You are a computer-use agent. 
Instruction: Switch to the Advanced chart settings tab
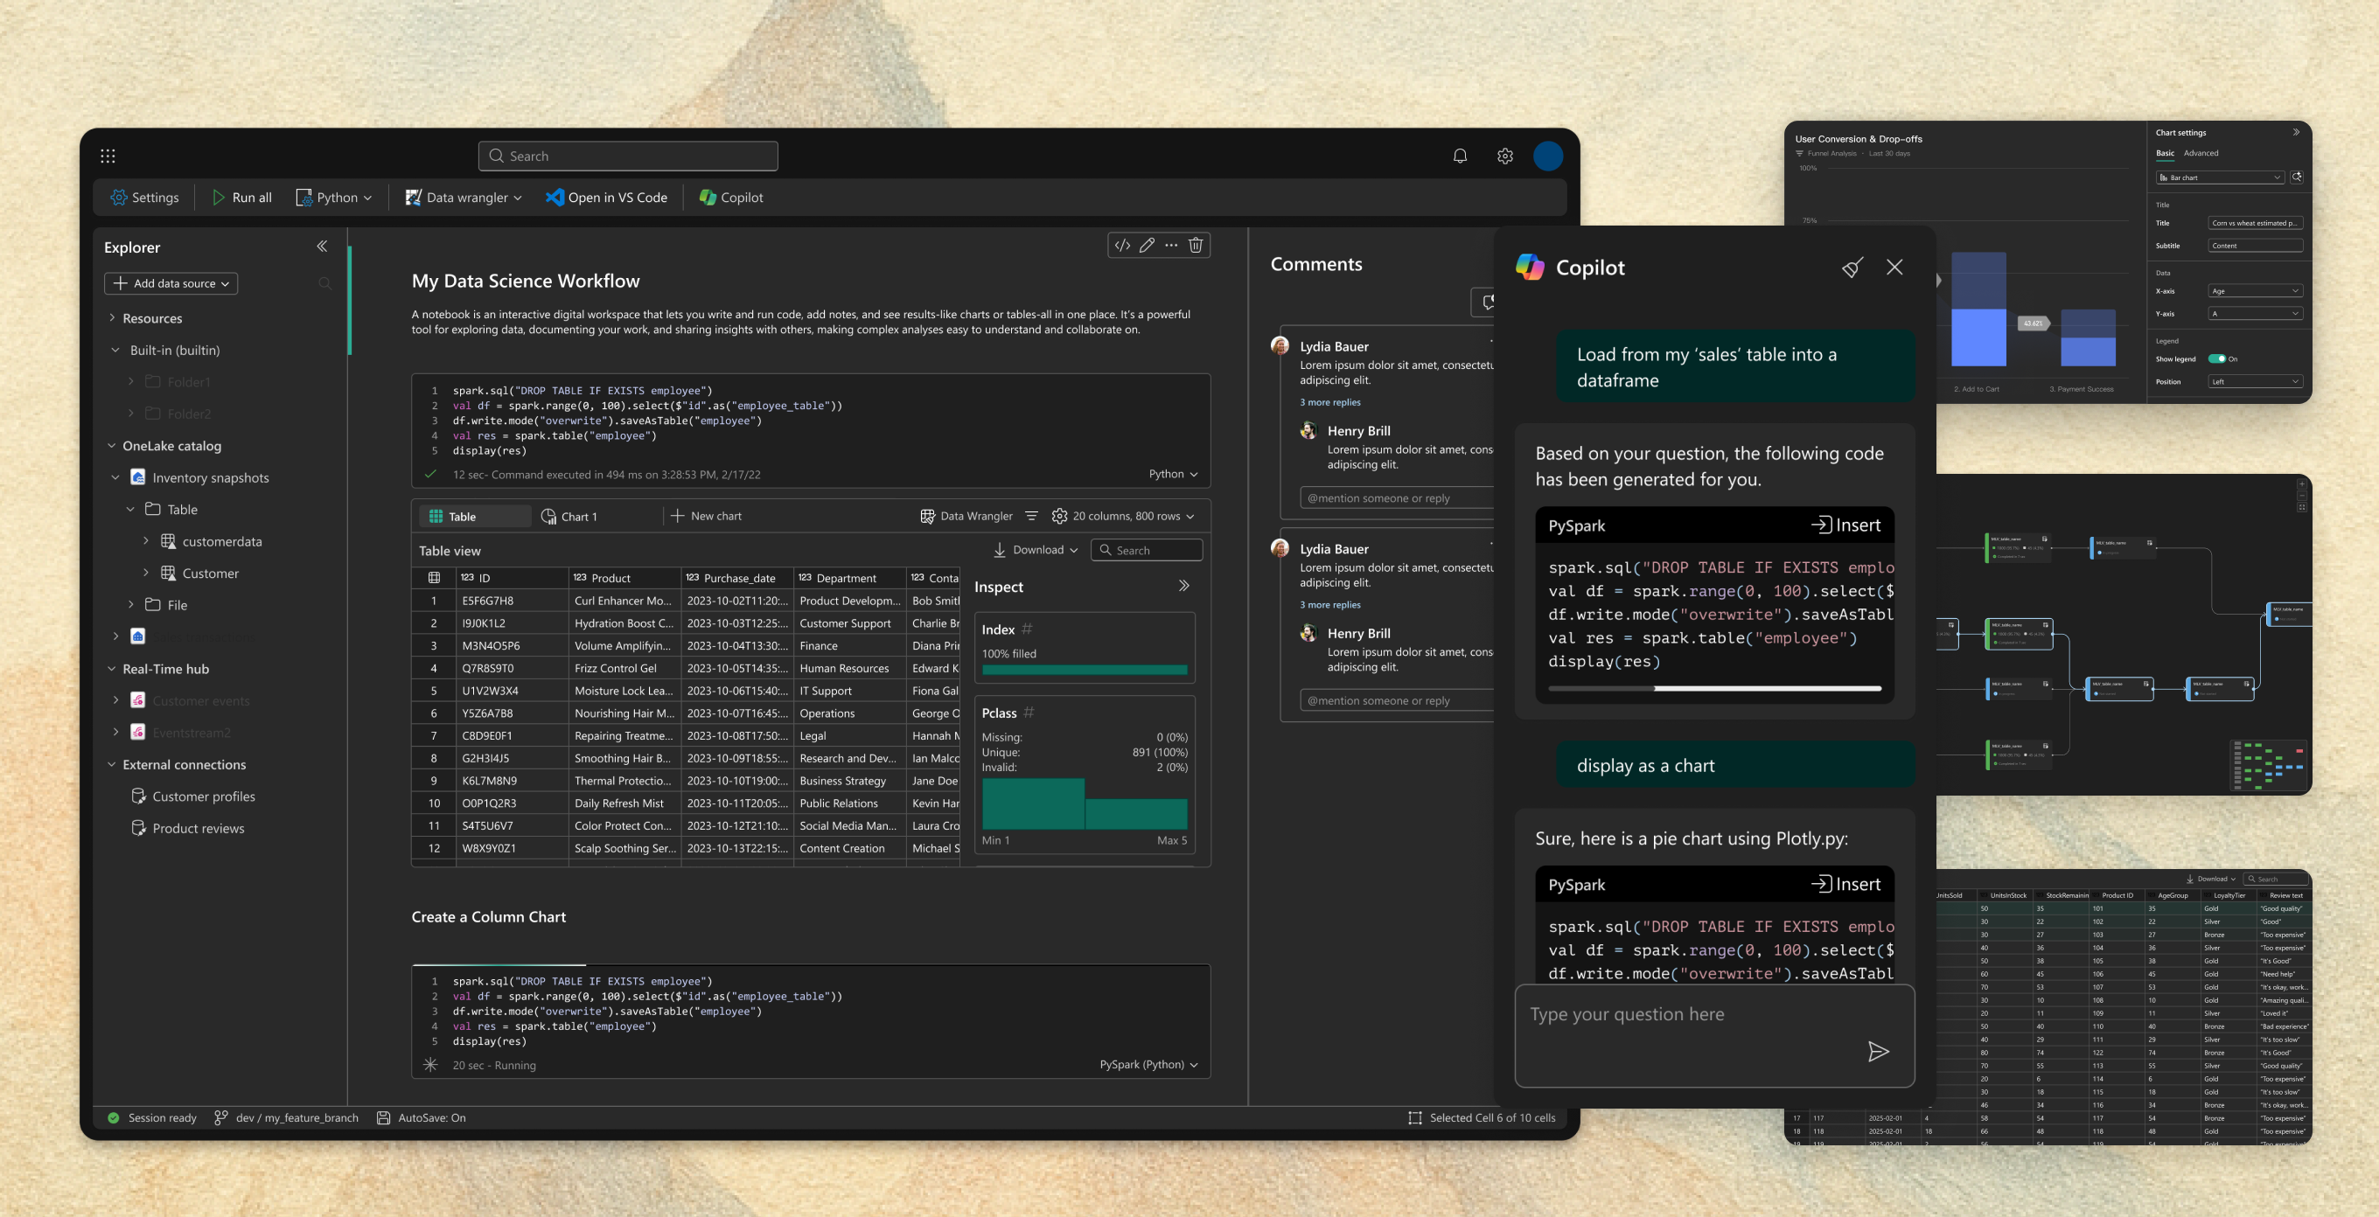point(2200,153)
